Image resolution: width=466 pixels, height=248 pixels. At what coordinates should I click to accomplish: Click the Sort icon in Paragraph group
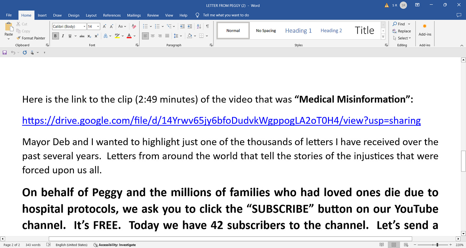click(199, 27)
